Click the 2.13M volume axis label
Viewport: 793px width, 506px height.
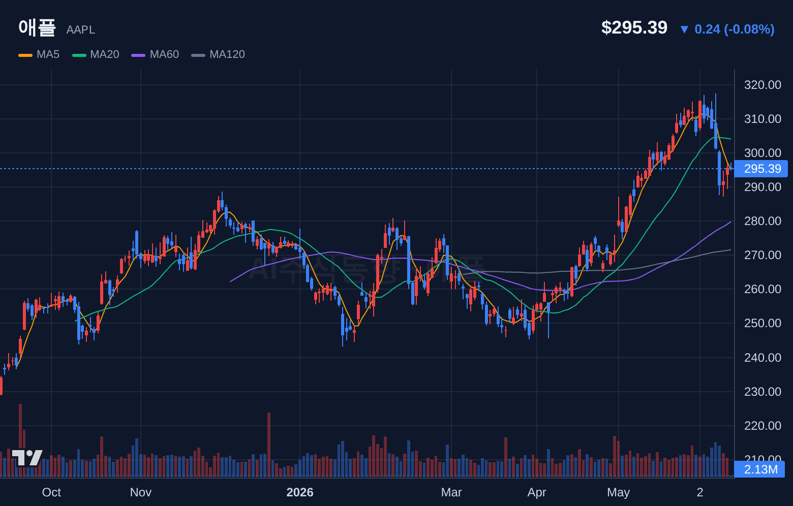(759, 469)
